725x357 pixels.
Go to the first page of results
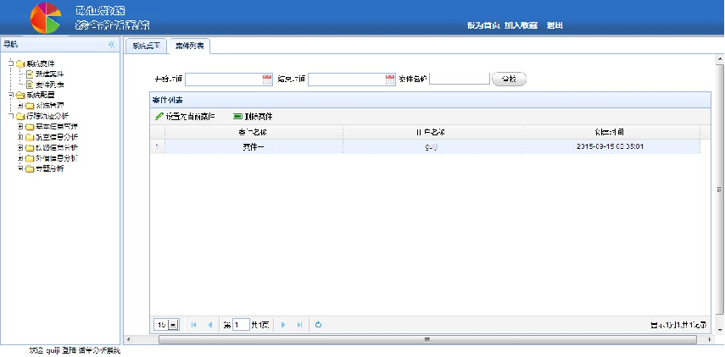coord(193,325)
